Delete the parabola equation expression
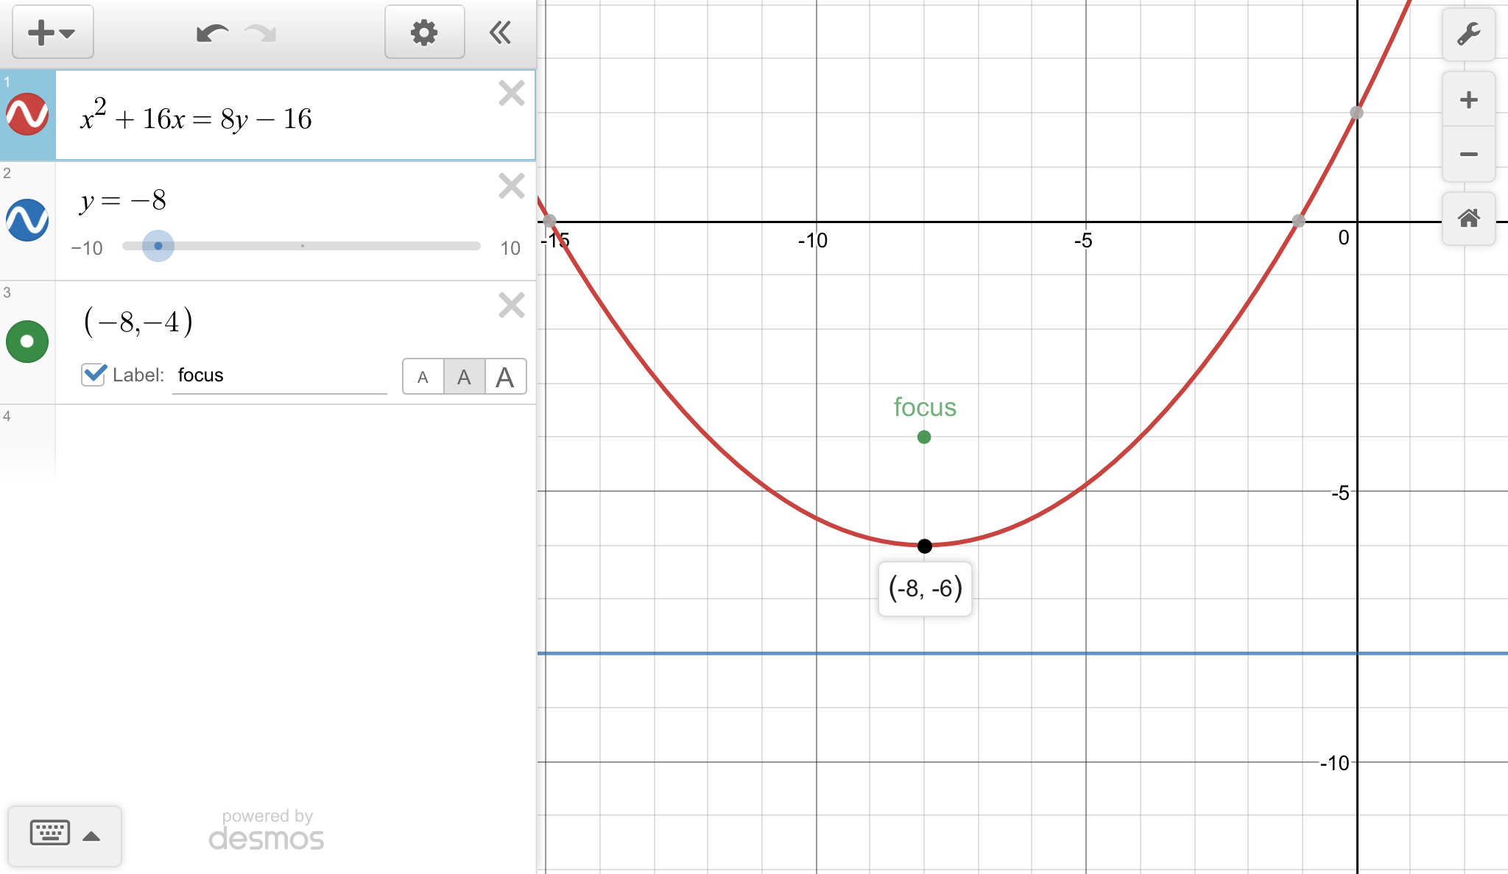 click(x=511, y=94)
